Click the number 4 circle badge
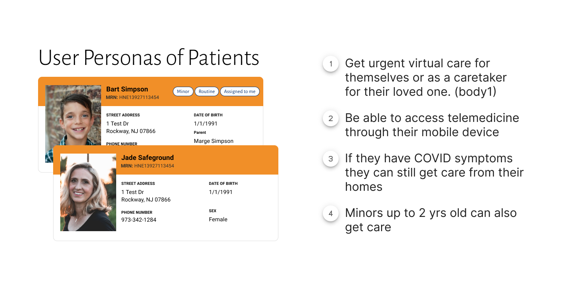 331,214
